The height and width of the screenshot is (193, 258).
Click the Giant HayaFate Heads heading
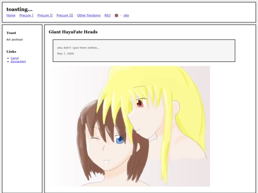point(73,32)
